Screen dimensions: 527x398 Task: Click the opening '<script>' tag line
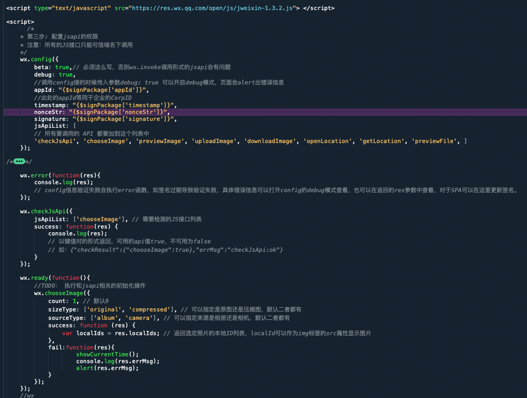tap(20, 22)
